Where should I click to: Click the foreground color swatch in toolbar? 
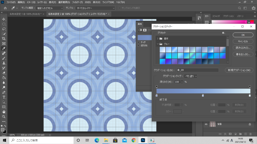coord(3,130)
